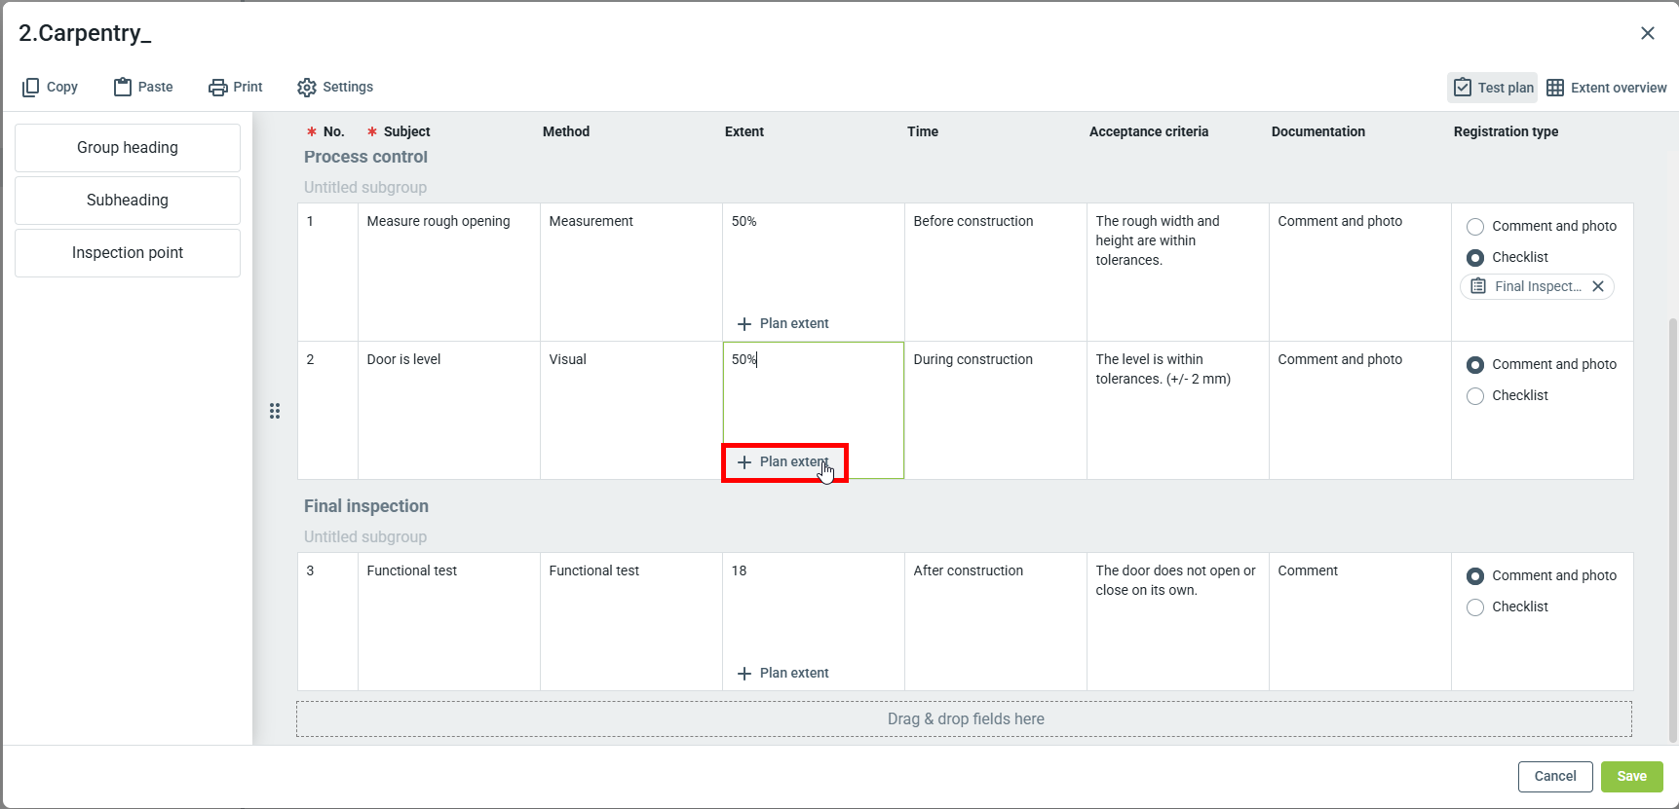Add an Inspection point element
This screenshot has width=1679, height=809.
tap(128, 253)
